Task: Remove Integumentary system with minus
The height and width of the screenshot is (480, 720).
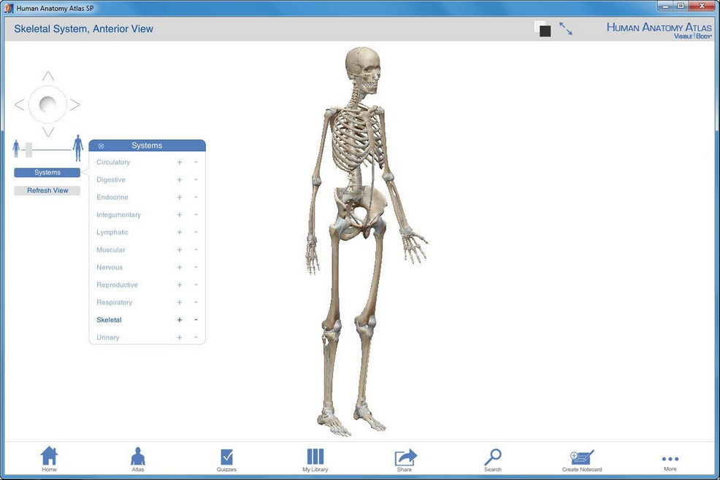Action: pos(196,214)
